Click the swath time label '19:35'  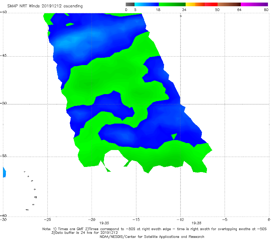104,223
